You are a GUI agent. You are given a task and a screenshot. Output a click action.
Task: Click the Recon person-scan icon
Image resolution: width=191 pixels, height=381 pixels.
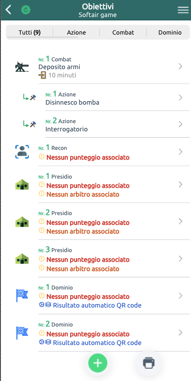click(x=22, y=152)
